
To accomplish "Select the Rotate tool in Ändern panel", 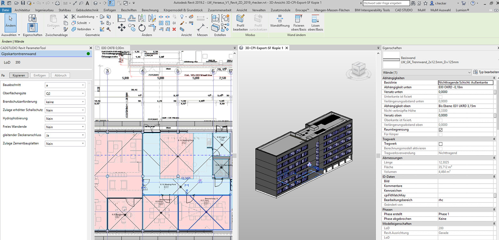I will coord(142,28).
